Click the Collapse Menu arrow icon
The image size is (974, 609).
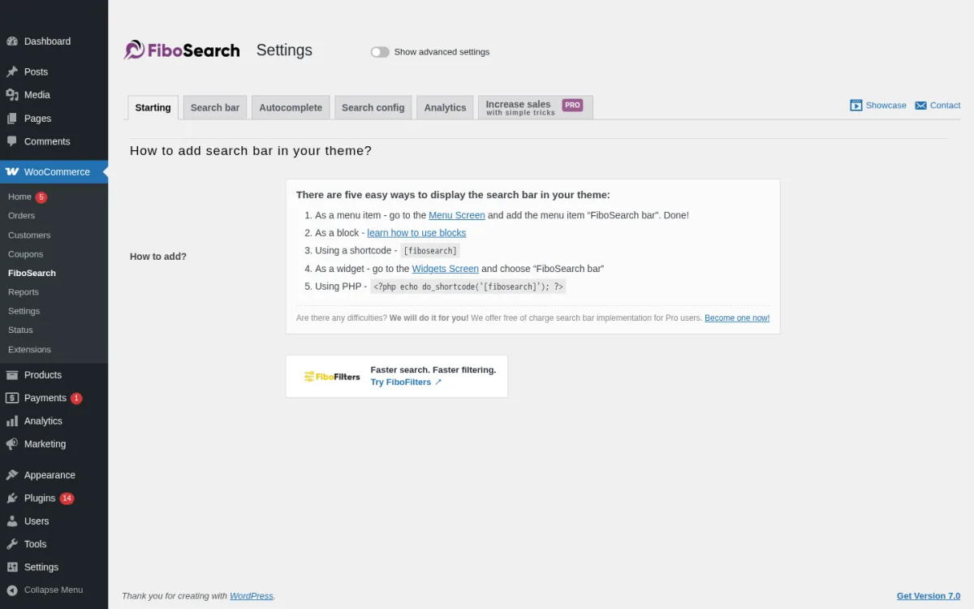[x=12, y=590]
